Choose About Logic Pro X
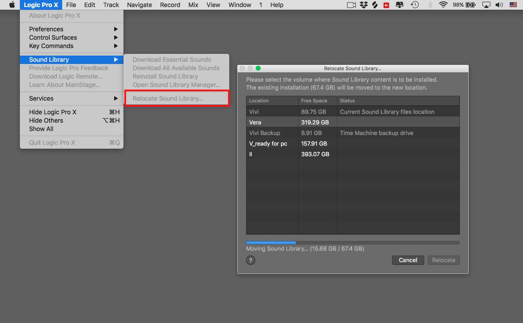 [71, 15]
